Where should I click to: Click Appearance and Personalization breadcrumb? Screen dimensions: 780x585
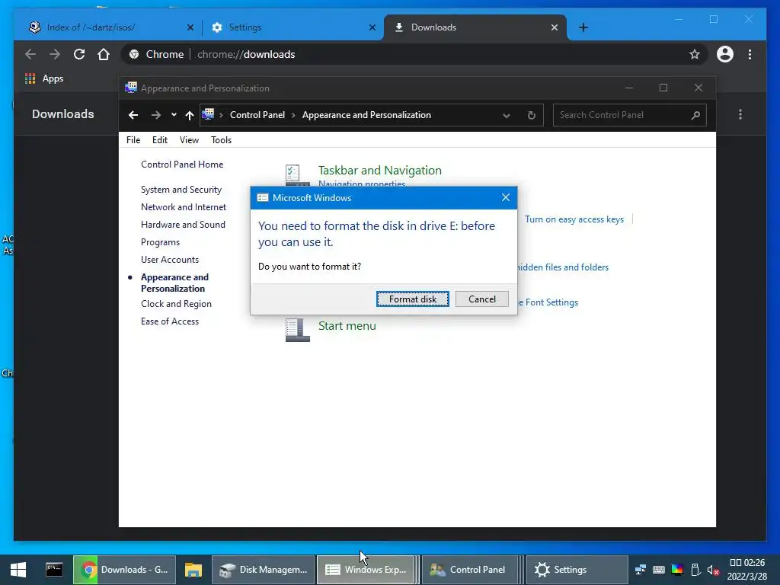[x=366, y=115]
